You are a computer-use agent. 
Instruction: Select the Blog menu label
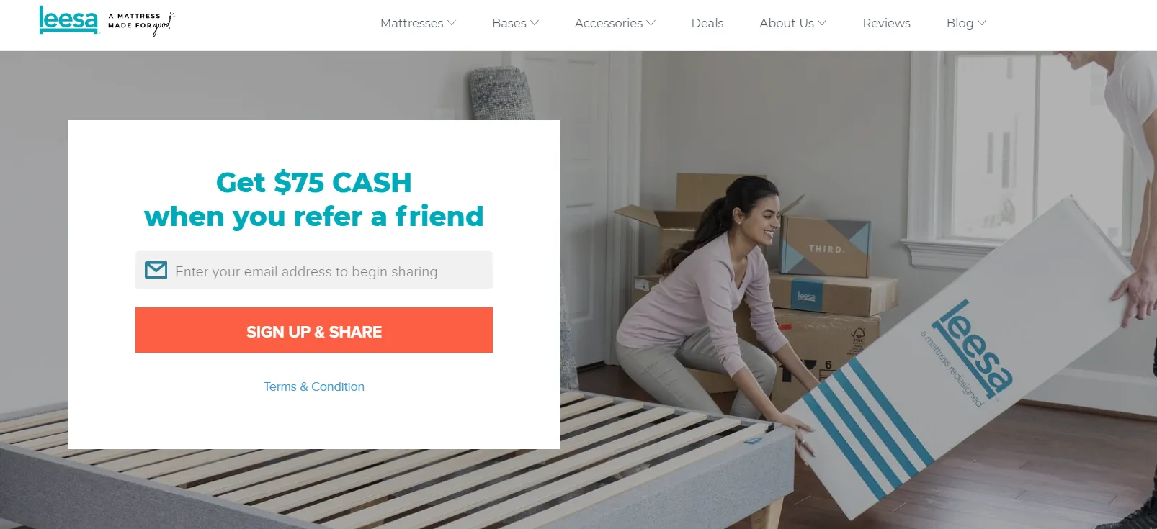[960, 23]
